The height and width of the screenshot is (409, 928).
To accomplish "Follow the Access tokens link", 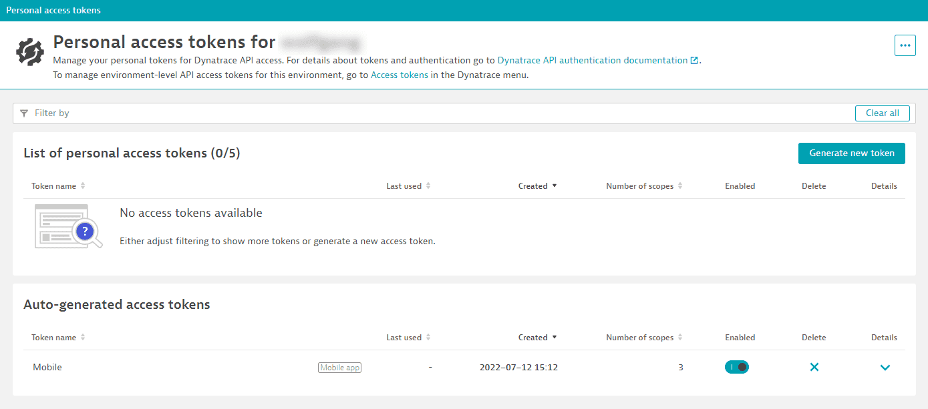I will tap(400, 75).
